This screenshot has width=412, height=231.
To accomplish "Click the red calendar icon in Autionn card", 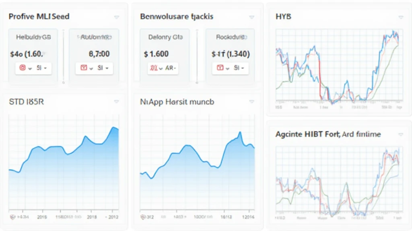I will point(84,68).
